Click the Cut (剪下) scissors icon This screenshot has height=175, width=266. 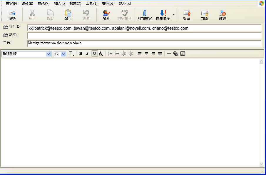32,13
